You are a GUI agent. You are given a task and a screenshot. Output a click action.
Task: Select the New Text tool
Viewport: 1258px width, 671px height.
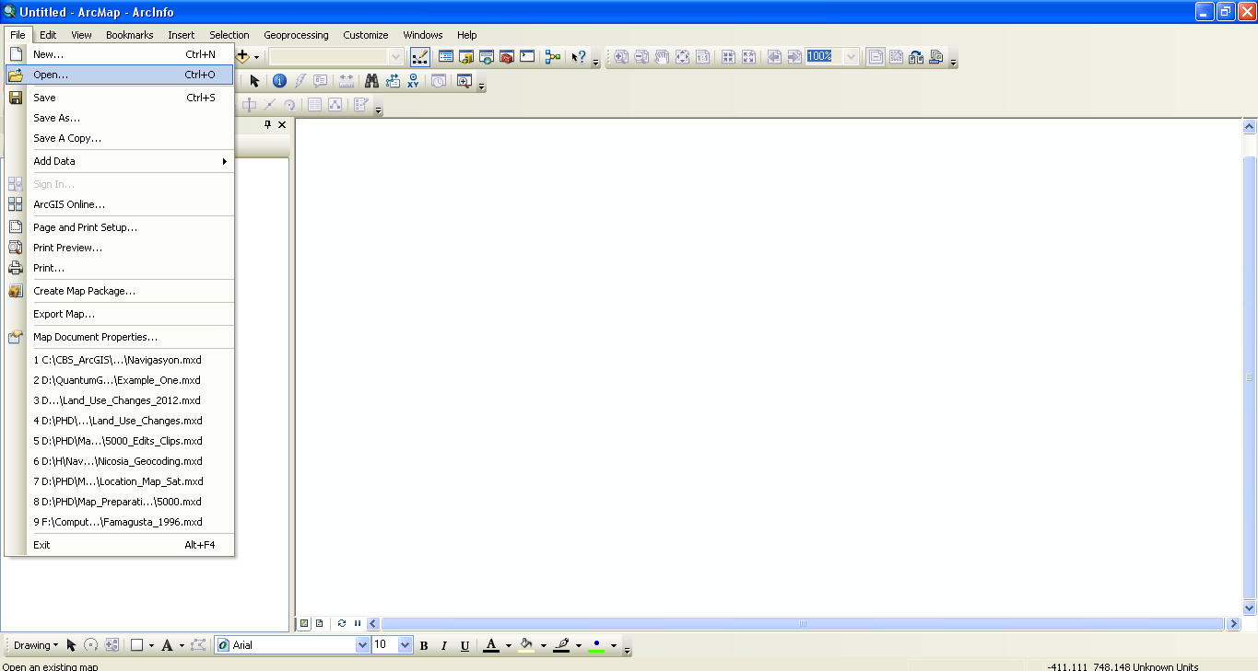click(x=167, y=645)
